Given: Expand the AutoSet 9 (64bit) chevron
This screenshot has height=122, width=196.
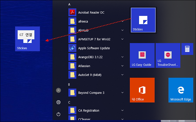Looking at the screenshot, I should 122,75.
